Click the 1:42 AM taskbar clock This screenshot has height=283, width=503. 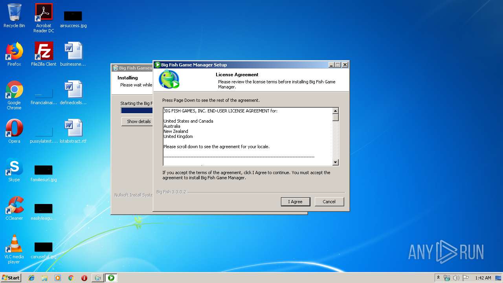483,278
